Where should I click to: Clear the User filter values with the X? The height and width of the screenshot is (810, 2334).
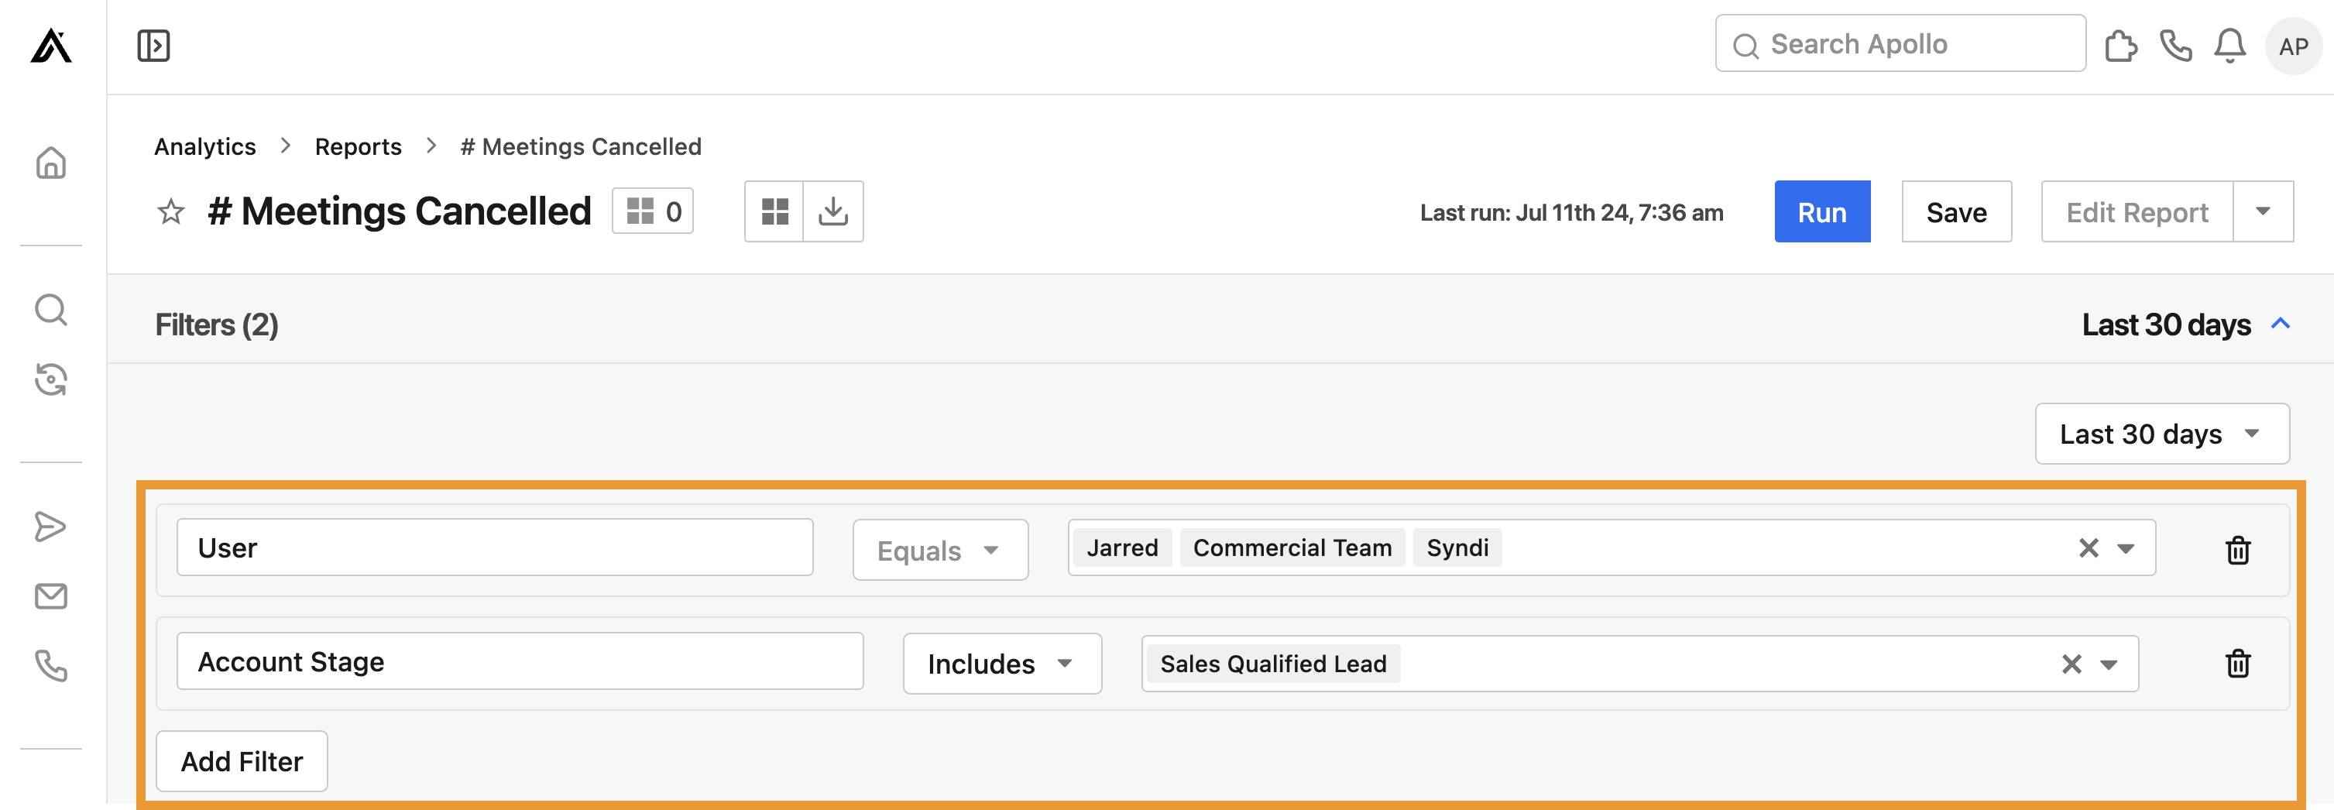2089,547
